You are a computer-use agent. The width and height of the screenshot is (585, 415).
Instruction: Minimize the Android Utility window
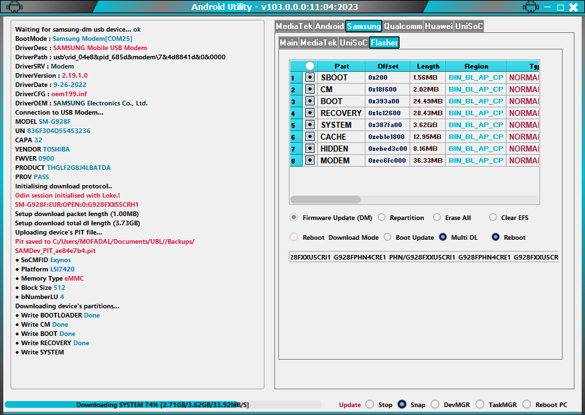[547, 7]
